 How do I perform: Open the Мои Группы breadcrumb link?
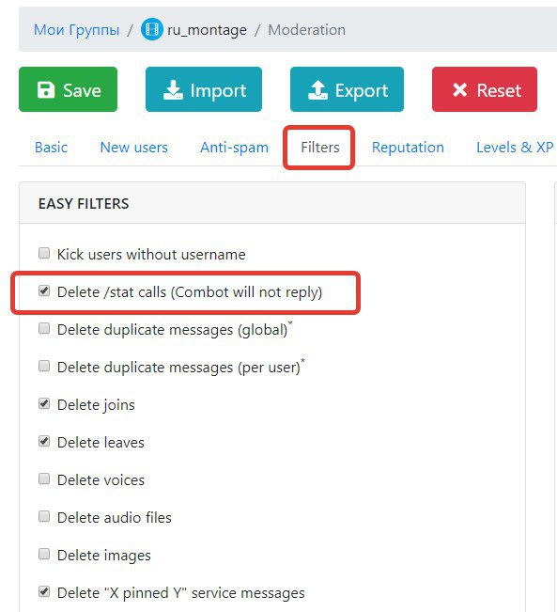[x=76, y=30]
